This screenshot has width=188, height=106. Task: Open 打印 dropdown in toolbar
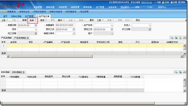pyautogui.click(x=128, y=20)
